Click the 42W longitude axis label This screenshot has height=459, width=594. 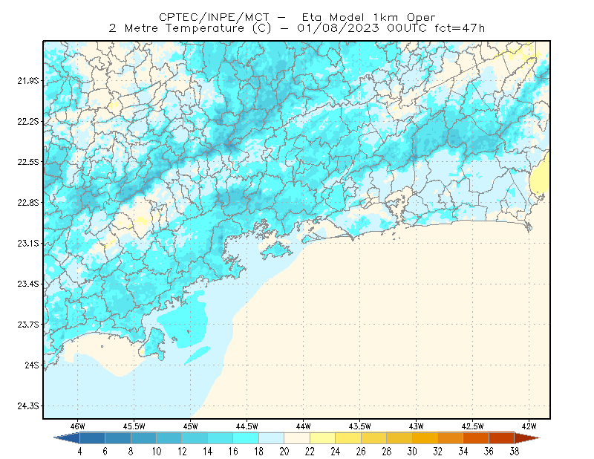[x=529, y=426]
